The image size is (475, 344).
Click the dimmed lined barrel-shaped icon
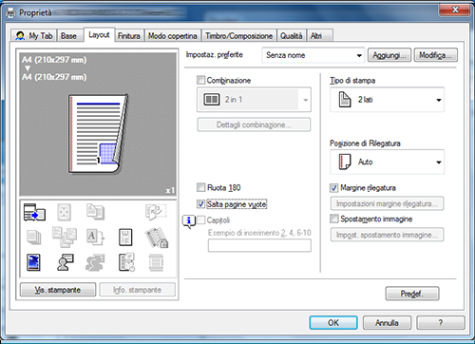pyautogui.click(x=156, y=262)
